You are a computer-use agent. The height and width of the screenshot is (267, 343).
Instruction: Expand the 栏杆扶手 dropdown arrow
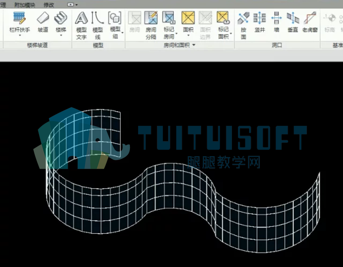[x=20, y=35]
